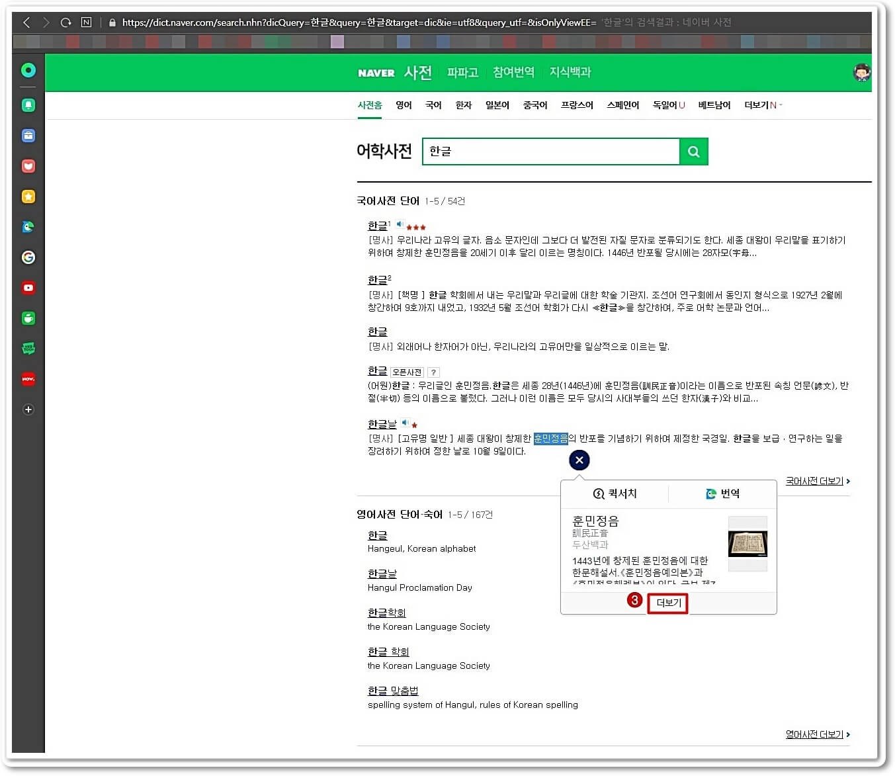Open the profile avatar in the header

click(862, 72)
